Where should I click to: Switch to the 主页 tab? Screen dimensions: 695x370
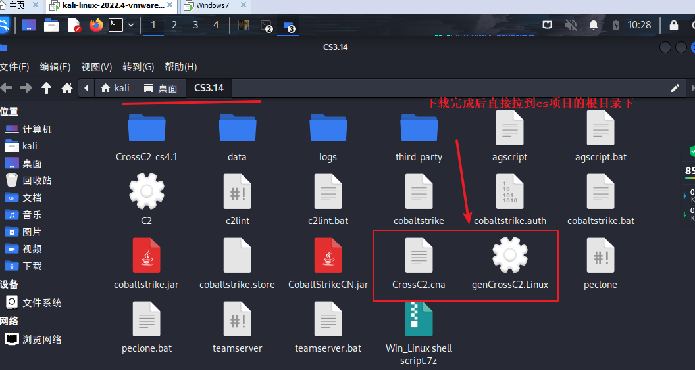tap(17, 5)
